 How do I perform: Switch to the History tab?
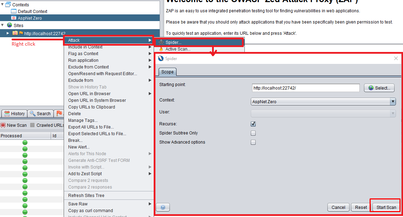pos(15,113)
